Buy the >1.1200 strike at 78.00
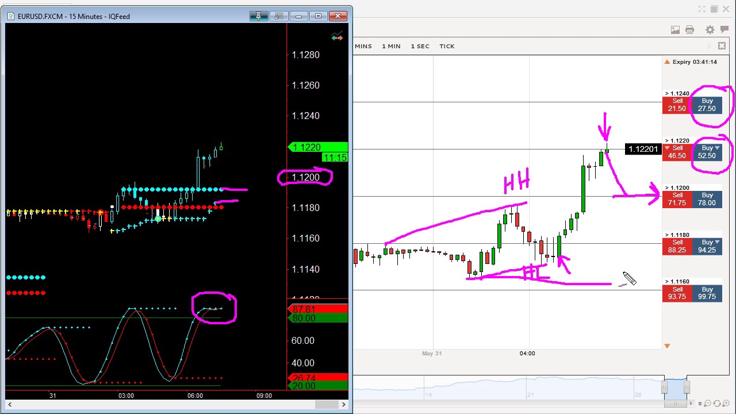 pos(707,199)
